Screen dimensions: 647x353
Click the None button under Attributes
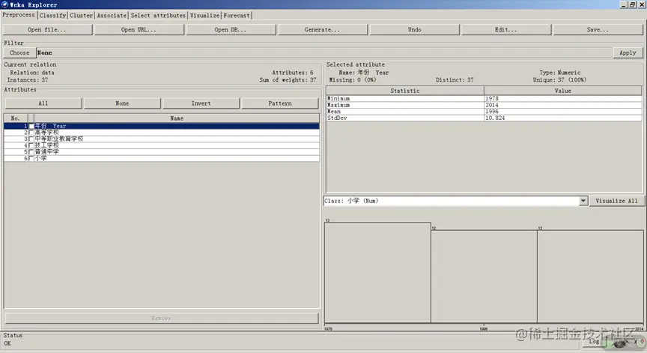[x=122, y=103]
